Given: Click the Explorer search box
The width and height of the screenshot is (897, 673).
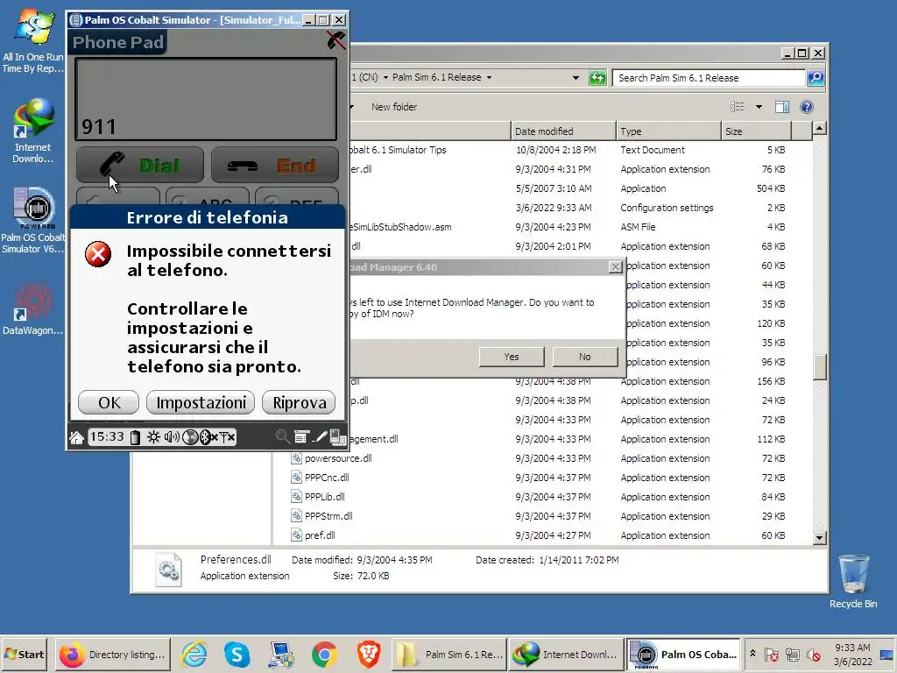Looking at the screenshot, I should click(708, 78).
